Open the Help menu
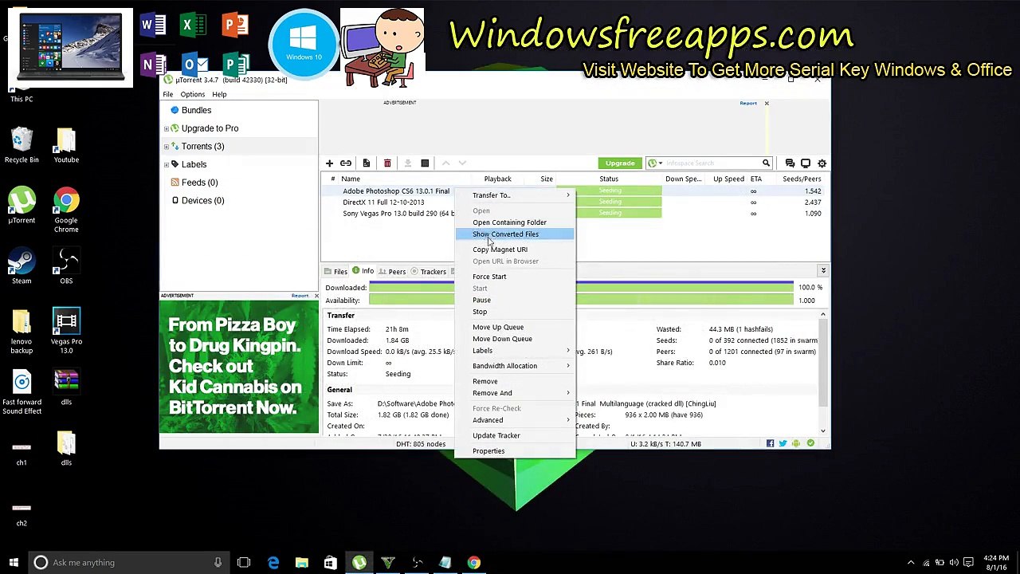The width and height of the screenshot is (1020, 574). [x=219, y=94]
